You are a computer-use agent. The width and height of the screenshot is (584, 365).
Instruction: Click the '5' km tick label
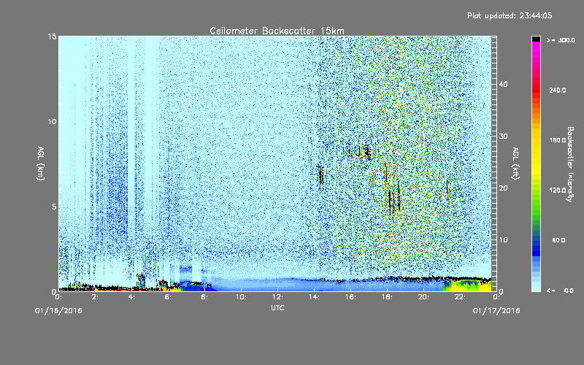(54, 207)
